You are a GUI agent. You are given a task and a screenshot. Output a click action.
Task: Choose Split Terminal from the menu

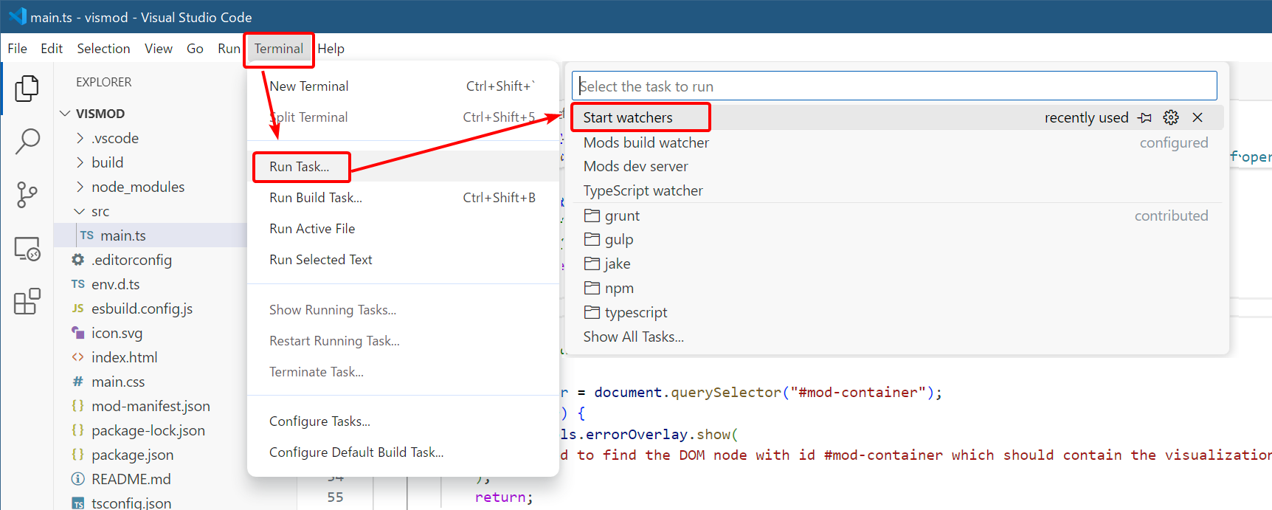[x=403, y=117]
